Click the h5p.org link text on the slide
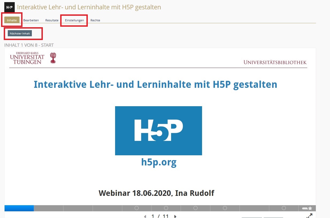330x218 pixels. tap(159, 162)
